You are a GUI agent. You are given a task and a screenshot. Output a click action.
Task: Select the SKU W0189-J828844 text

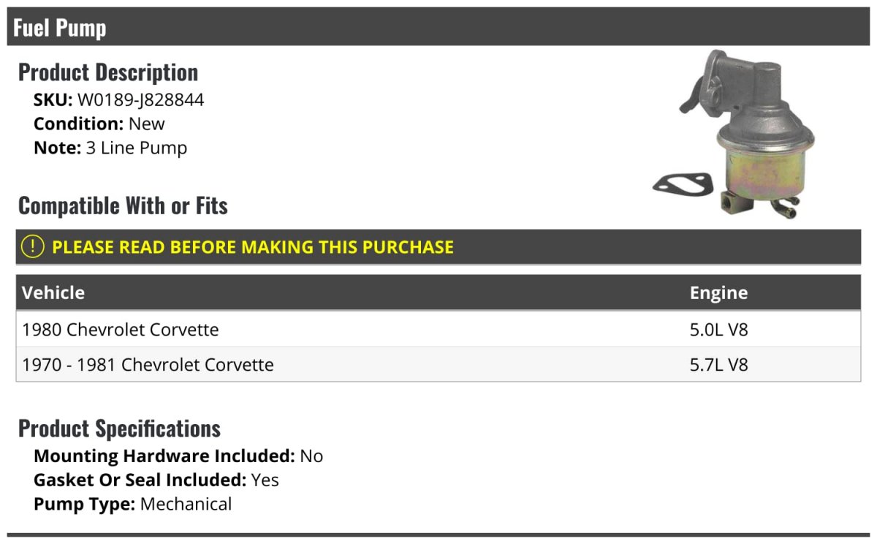[x=118, y=99]
